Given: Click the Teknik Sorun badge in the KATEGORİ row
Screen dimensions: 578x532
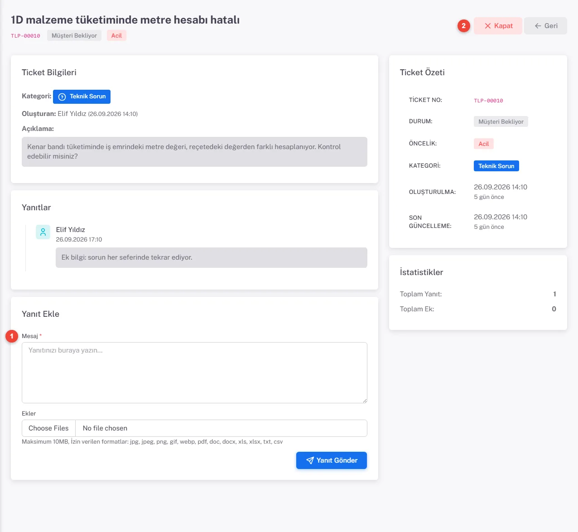Looking at the screenshot, I should click(496, 166).
